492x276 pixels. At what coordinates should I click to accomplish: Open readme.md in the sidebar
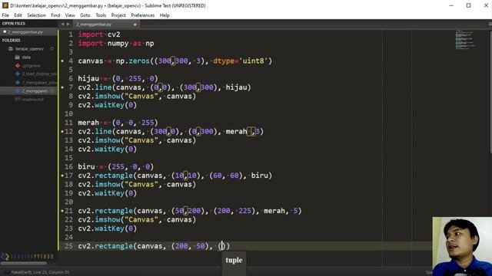pyautogui.click(x=32, y=100)
